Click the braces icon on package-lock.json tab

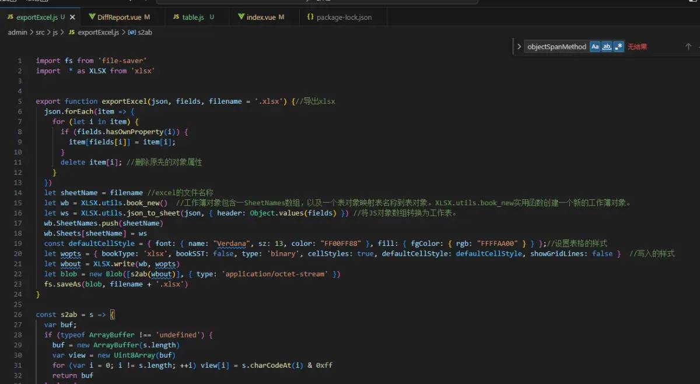311,17
